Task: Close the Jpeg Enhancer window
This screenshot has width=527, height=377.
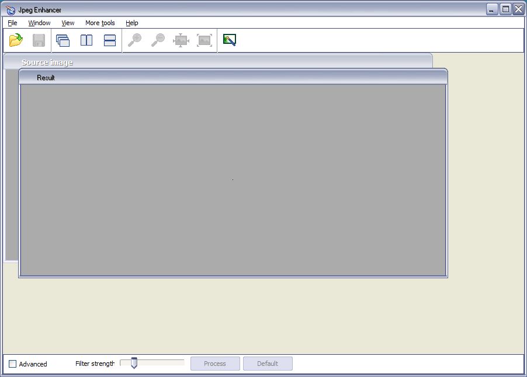Action: [518, 9]
